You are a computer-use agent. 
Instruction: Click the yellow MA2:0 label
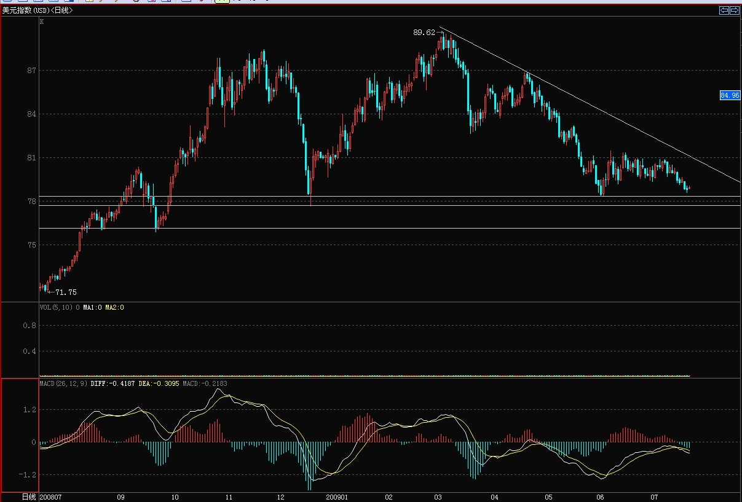[x=114, y=307]
